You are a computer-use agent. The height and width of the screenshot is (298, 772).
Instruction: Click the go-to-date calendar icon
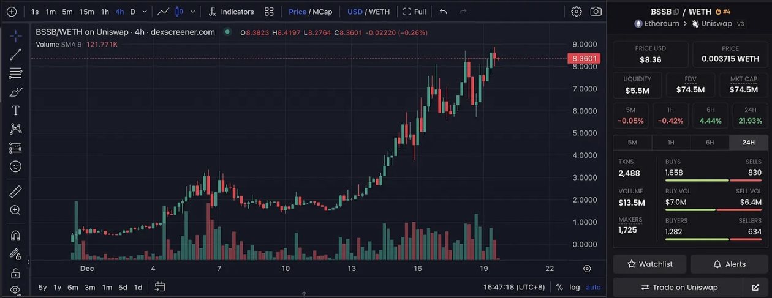click(x=160, y=287)
